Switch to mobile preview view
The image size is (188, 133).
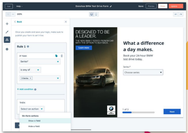point(96,14)
